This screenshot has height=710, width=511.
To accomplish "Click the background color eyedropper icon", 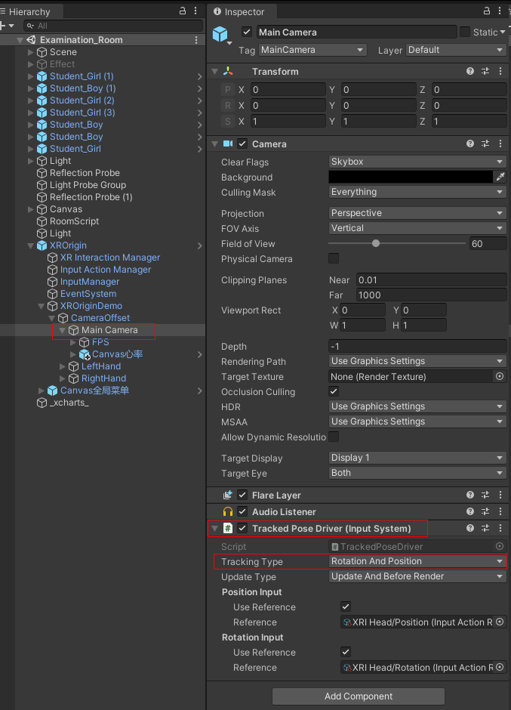I will 500,177.
